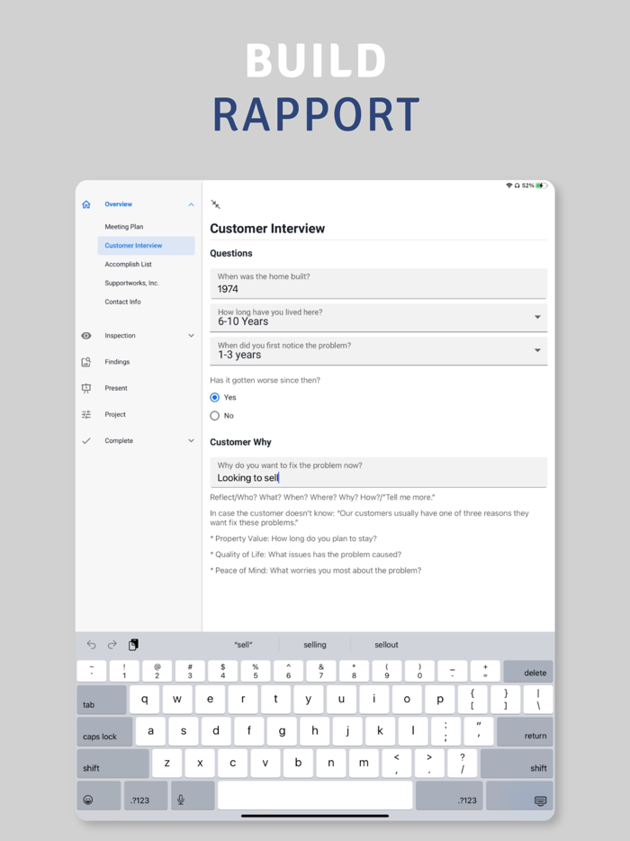The image size is (630, 841).
Task: Tap the tab key
Action: (102, 700)
